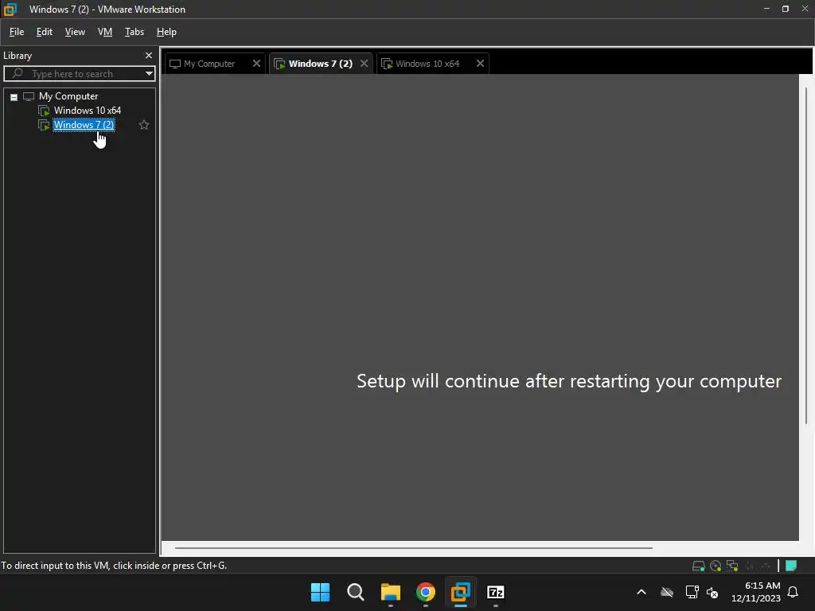Open the File menu
The width and height of the screenshot is (815, 611).
point(17,32)
